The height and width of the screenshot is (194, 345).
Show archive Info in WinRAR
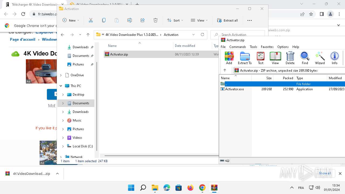pos(334,58)
